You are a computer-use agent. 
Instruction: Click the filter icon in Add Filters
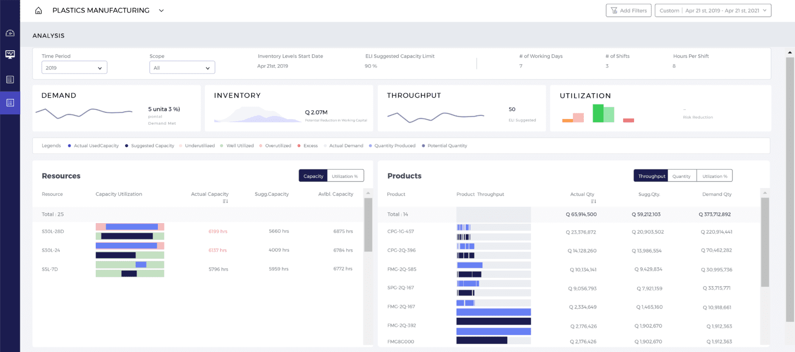pos(614,10)
